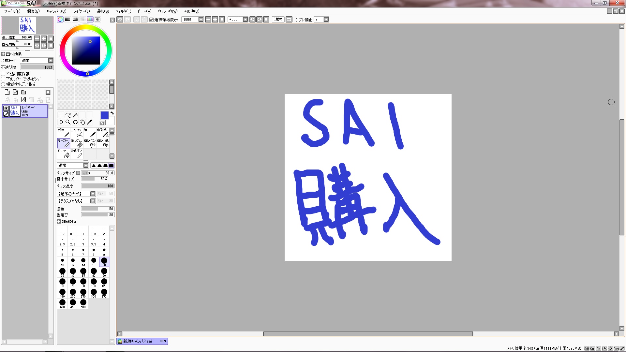Select the zoom magnifier tool

(x=68, y=122)
